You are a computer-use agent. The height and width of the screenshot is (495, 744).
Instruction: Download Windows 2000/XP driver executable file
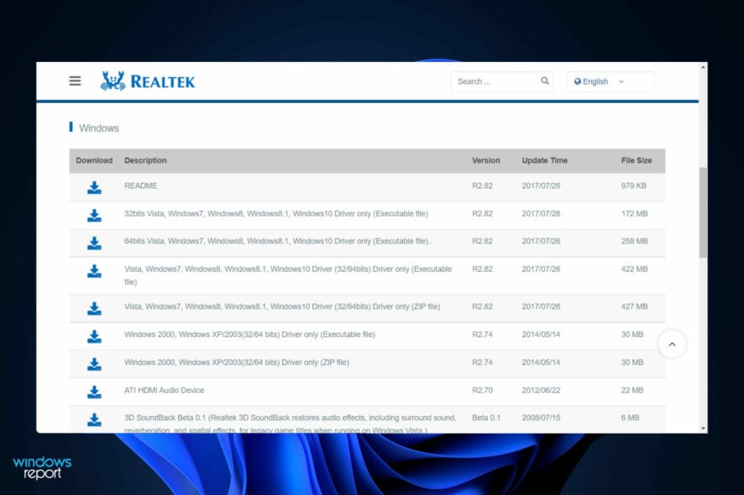94,336
